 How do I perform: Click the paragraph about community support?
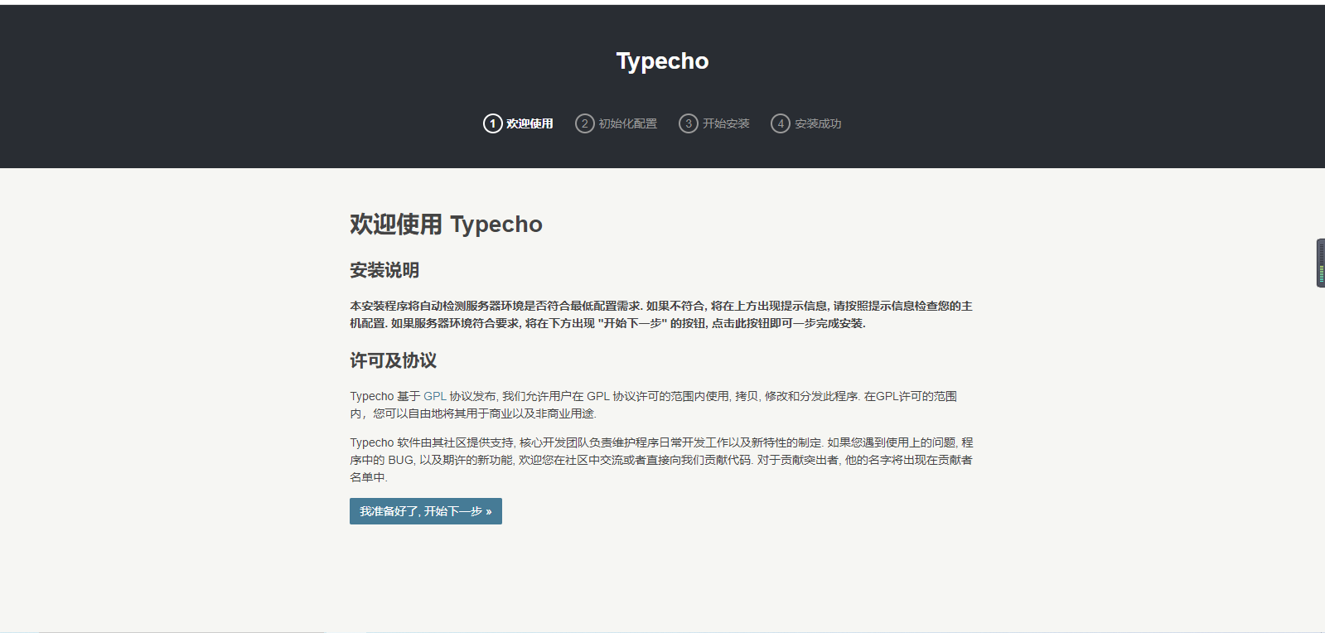660,460
